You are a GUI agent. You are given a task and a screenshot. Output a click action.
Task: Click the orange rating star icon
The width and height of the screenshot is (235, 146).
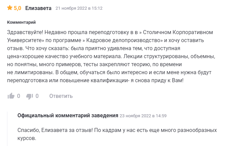(x=10, y=8)
